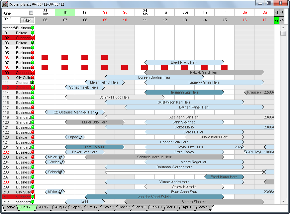
Task: Click the red blocked square on room 106 Thursday 07
Action: click(65, 57)
